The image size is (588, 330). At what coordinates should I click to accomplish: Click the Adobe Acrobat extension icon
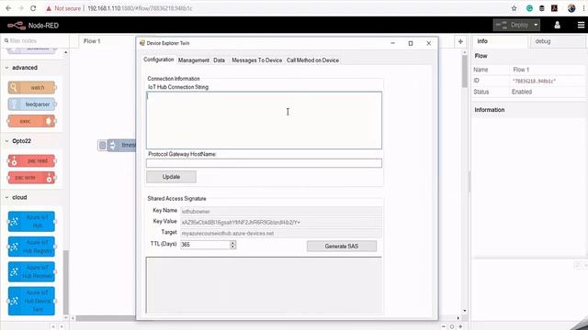[554, 8]
